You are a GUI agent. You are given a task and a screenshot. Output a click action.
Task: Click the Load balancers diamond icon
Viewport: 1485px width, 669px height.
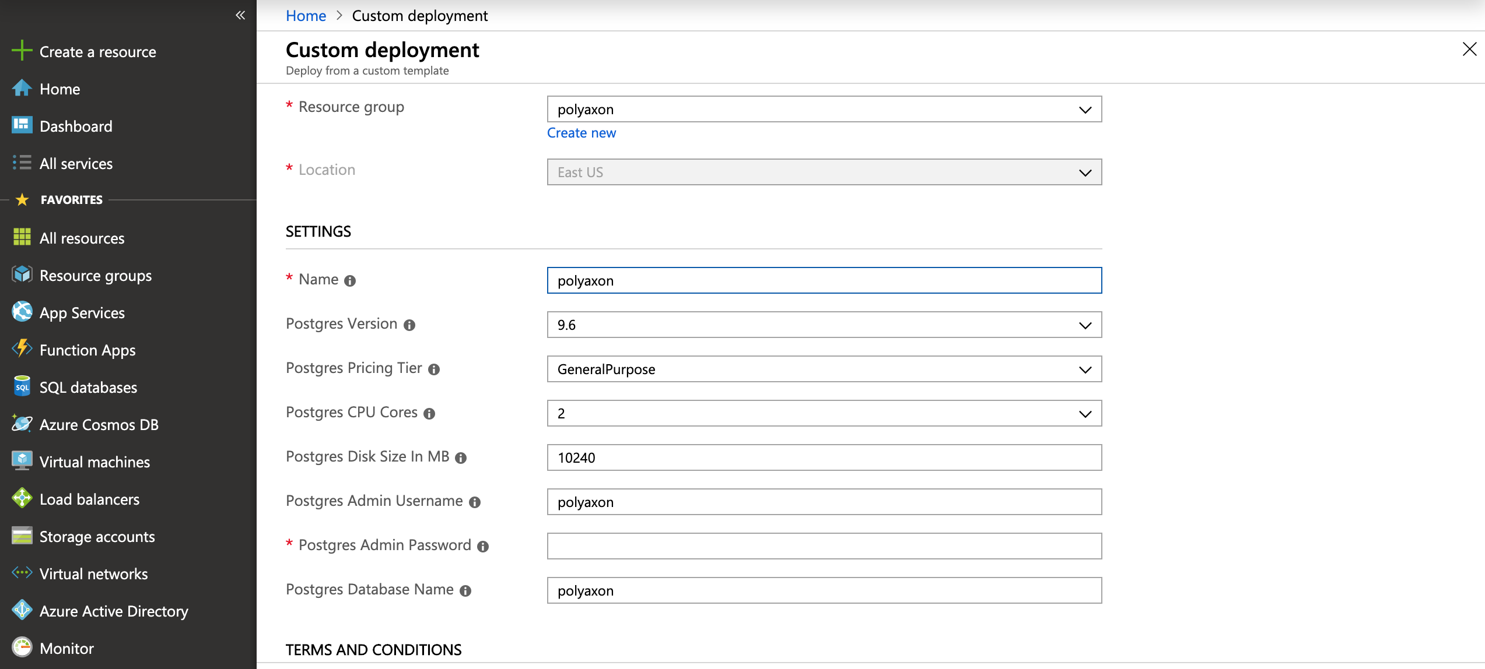[x=22, y=498]
